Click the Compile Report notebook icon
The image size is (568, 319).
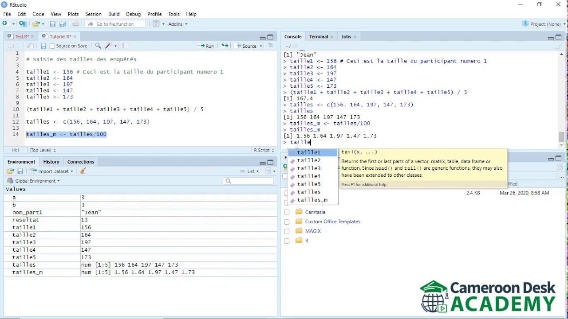pos(125,46)
